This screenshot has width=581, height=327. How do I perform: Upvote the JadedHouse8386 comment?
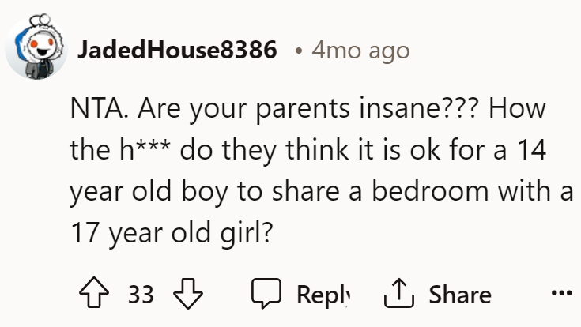(x=94, y=292)
